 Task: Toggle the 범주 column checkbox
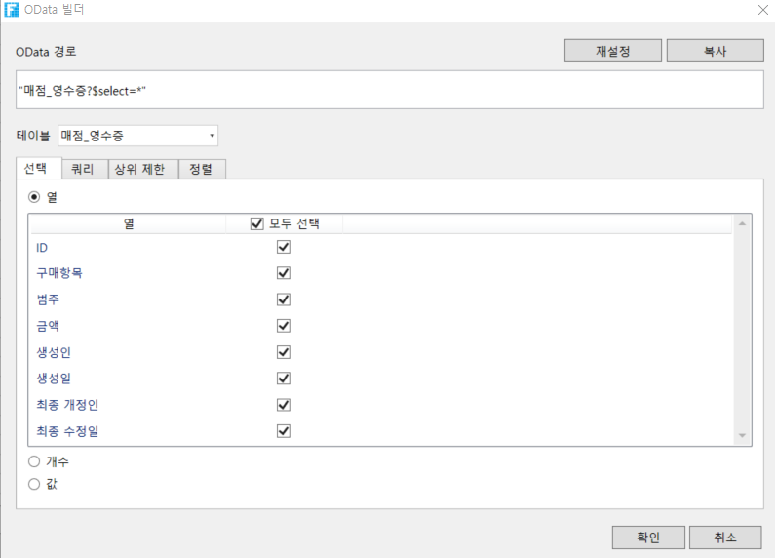click(x=284, y=299)
